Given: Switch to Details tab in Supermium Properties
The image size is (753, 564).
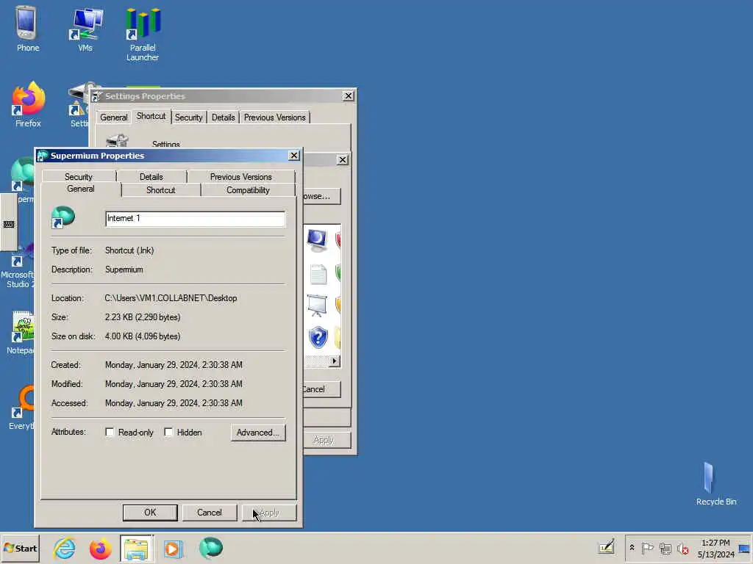Looking at the screenshot, I should (x=151, y=176).
